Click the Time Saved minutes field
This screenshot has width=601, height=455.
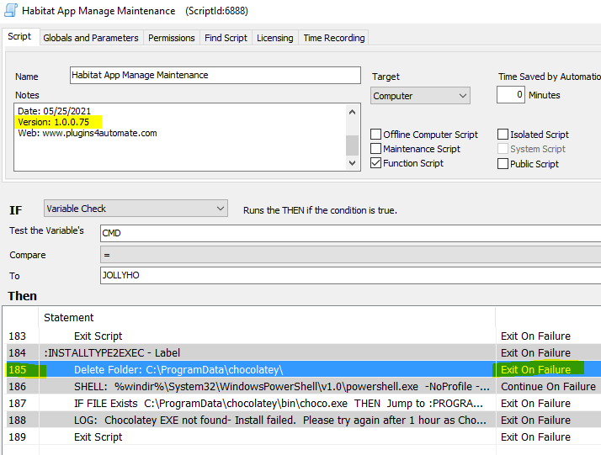pos(510,95)
